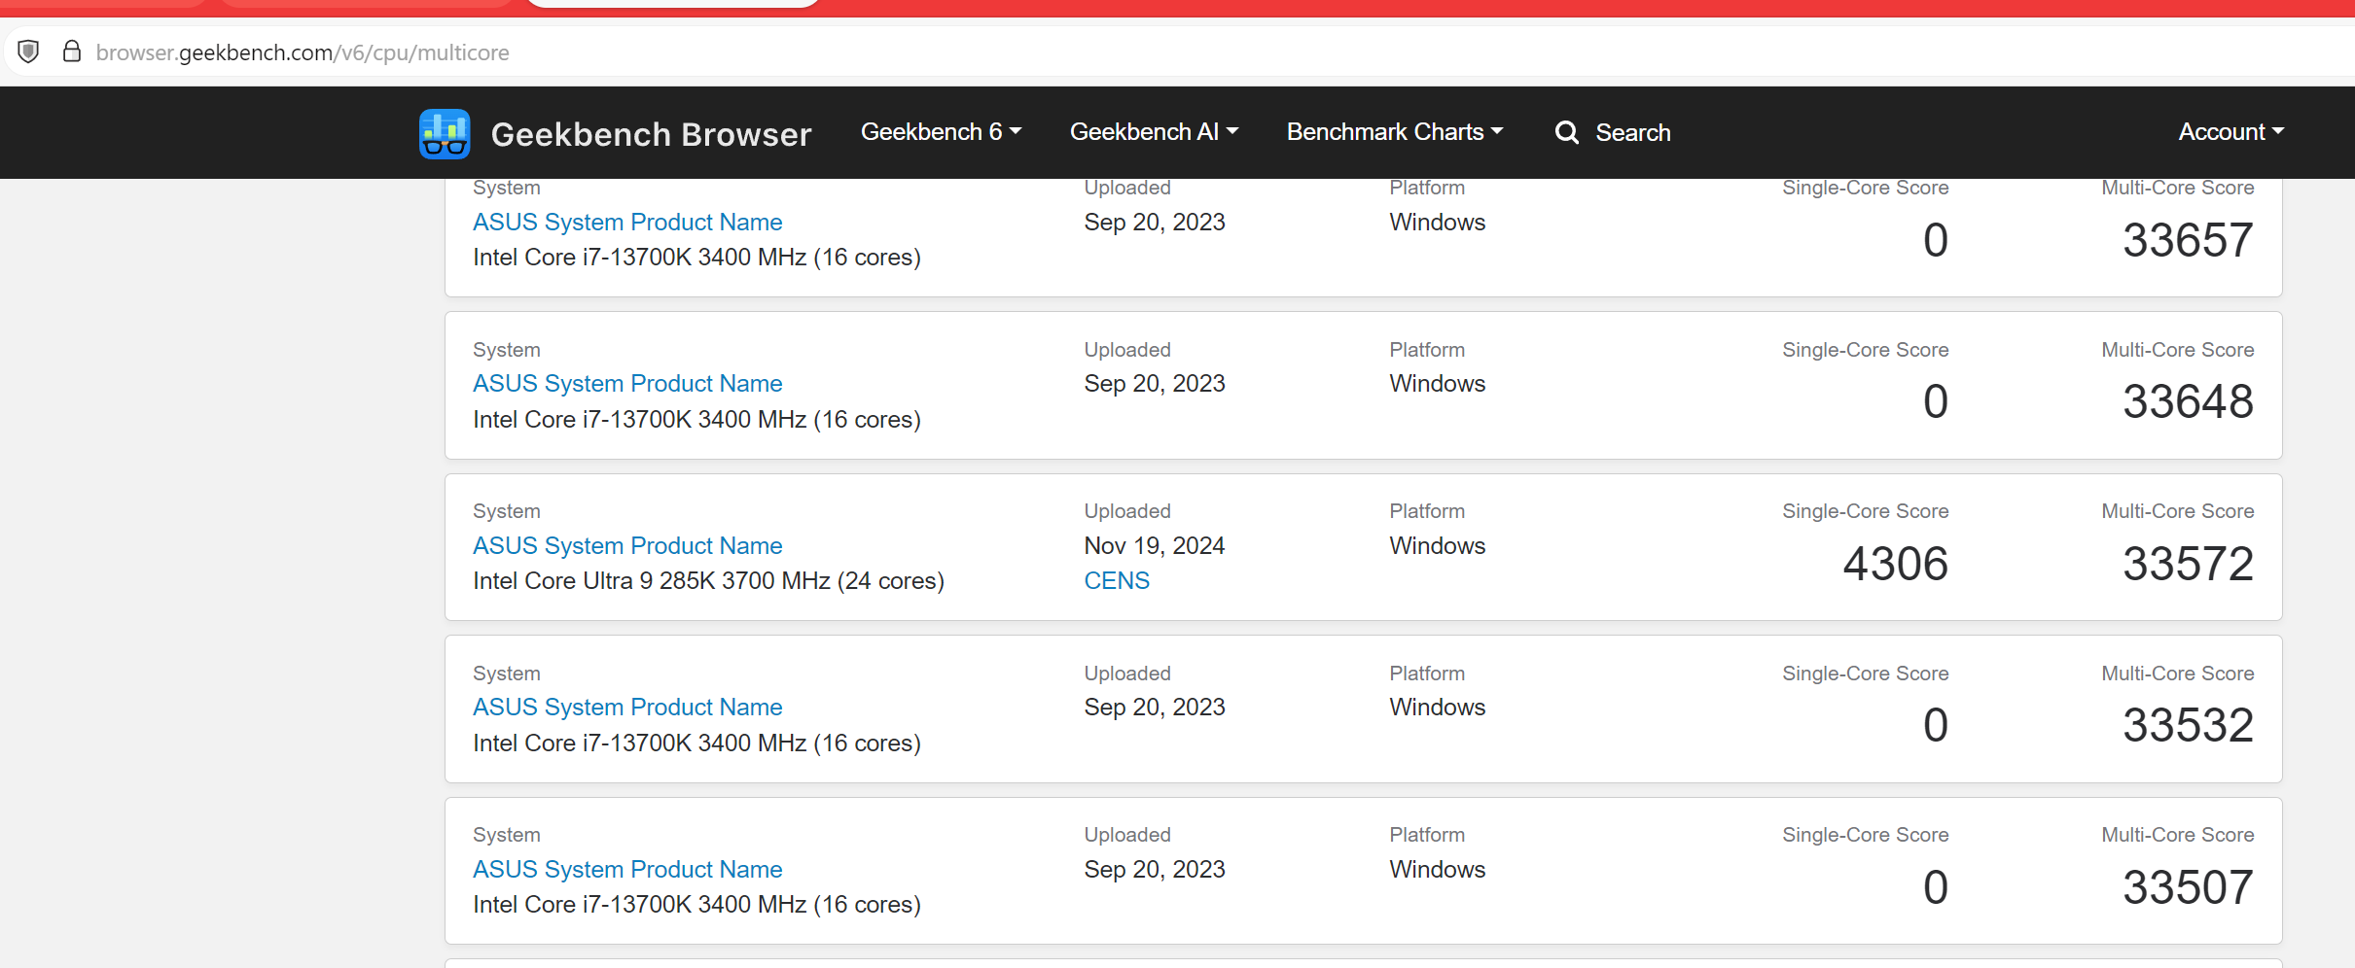
Task: Click the Search label in navbar
Action: click(x=1633, y=133)
